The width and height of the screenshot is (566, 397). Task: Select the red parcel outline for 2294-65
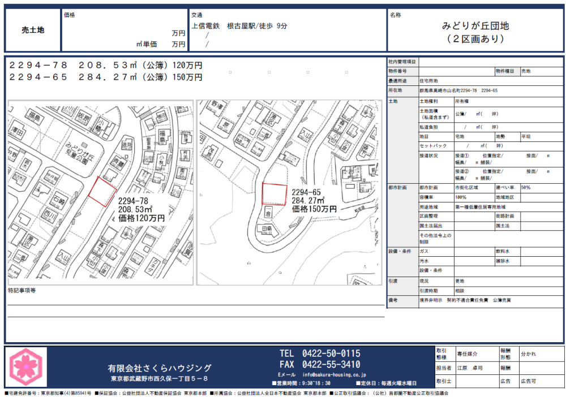pyautogui.click(x=274, y=194)
